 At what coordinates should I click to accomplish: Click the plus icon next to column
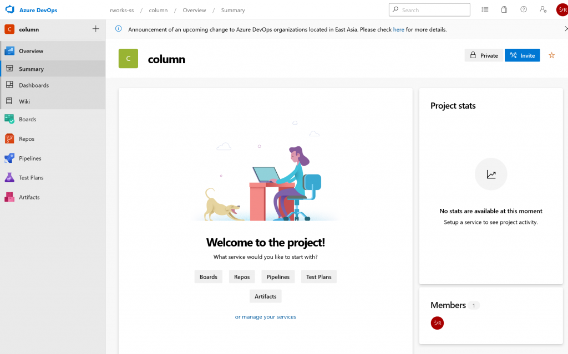(x=95, y=29)
